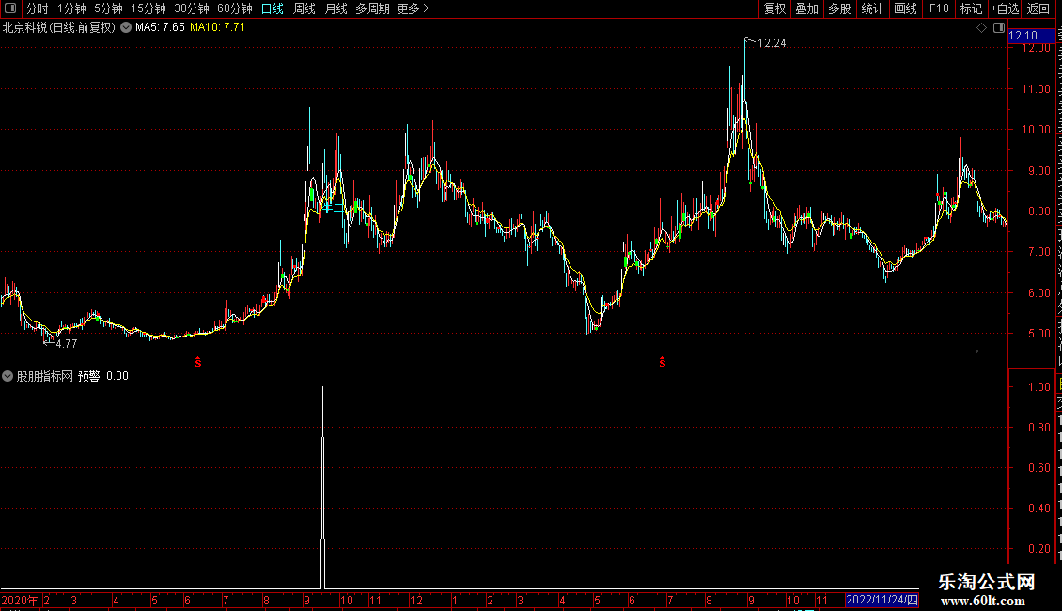Open the 画线 drawing tools
The width and height of the screenshot is (1062, 611).
(906, 8)
